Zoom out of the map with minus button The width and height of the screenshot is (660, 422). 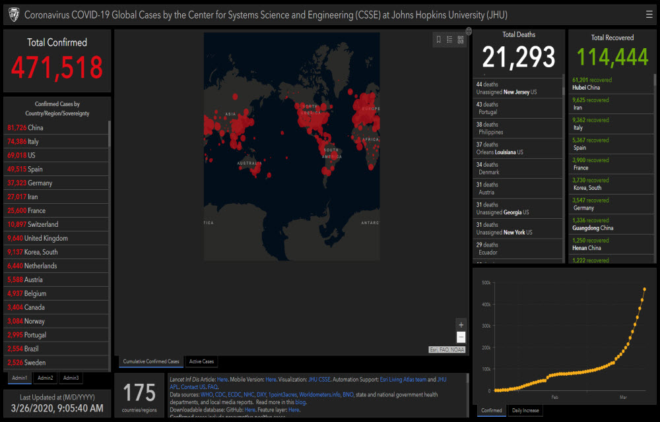(461, 337)
